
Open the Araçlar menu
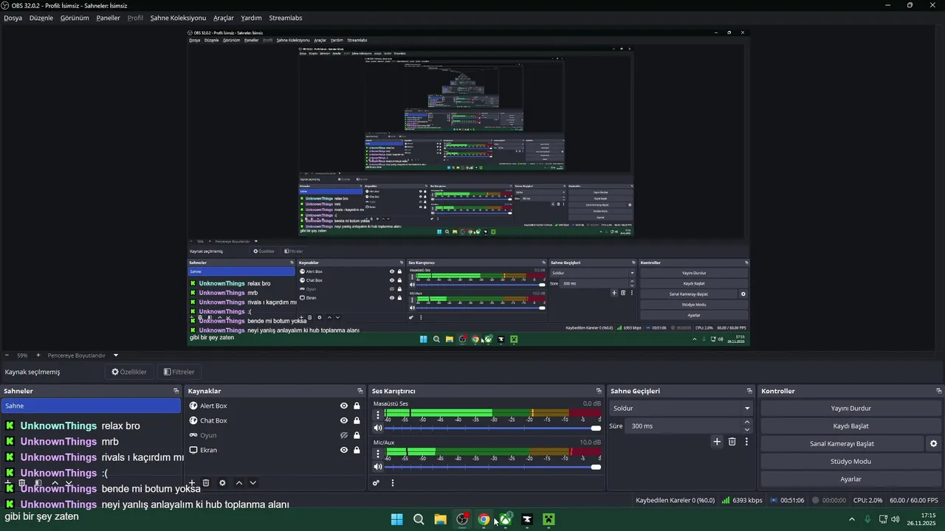tap(224, 18)
